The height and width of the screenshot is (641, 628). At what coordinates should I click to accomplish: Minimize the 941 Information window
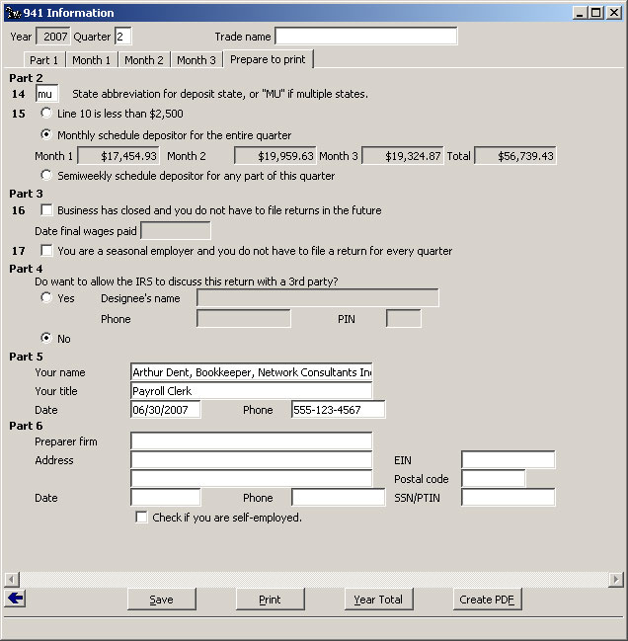(580, 13)
